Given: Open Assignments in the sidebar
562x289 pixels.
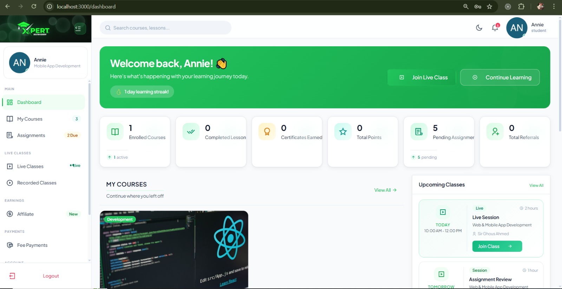Looking at the screenshot, I should (44, 135).
